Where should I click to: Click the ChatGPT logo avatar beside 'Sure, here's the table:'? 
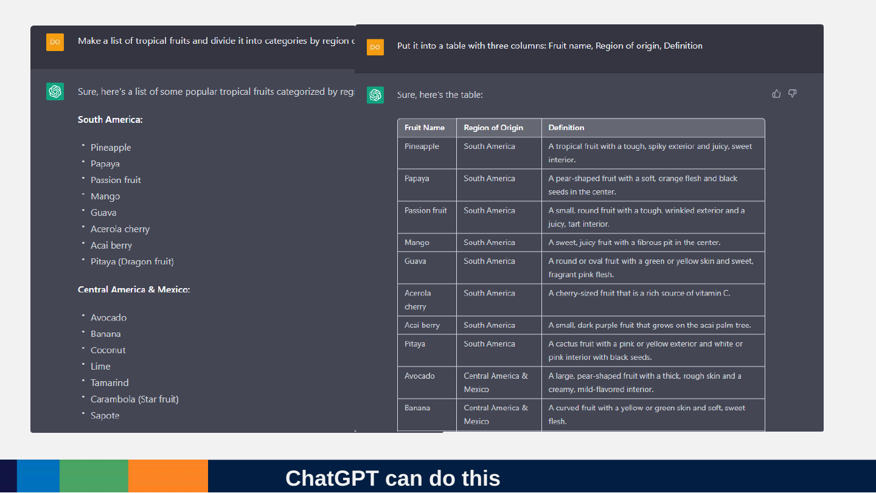pos(375,95)
